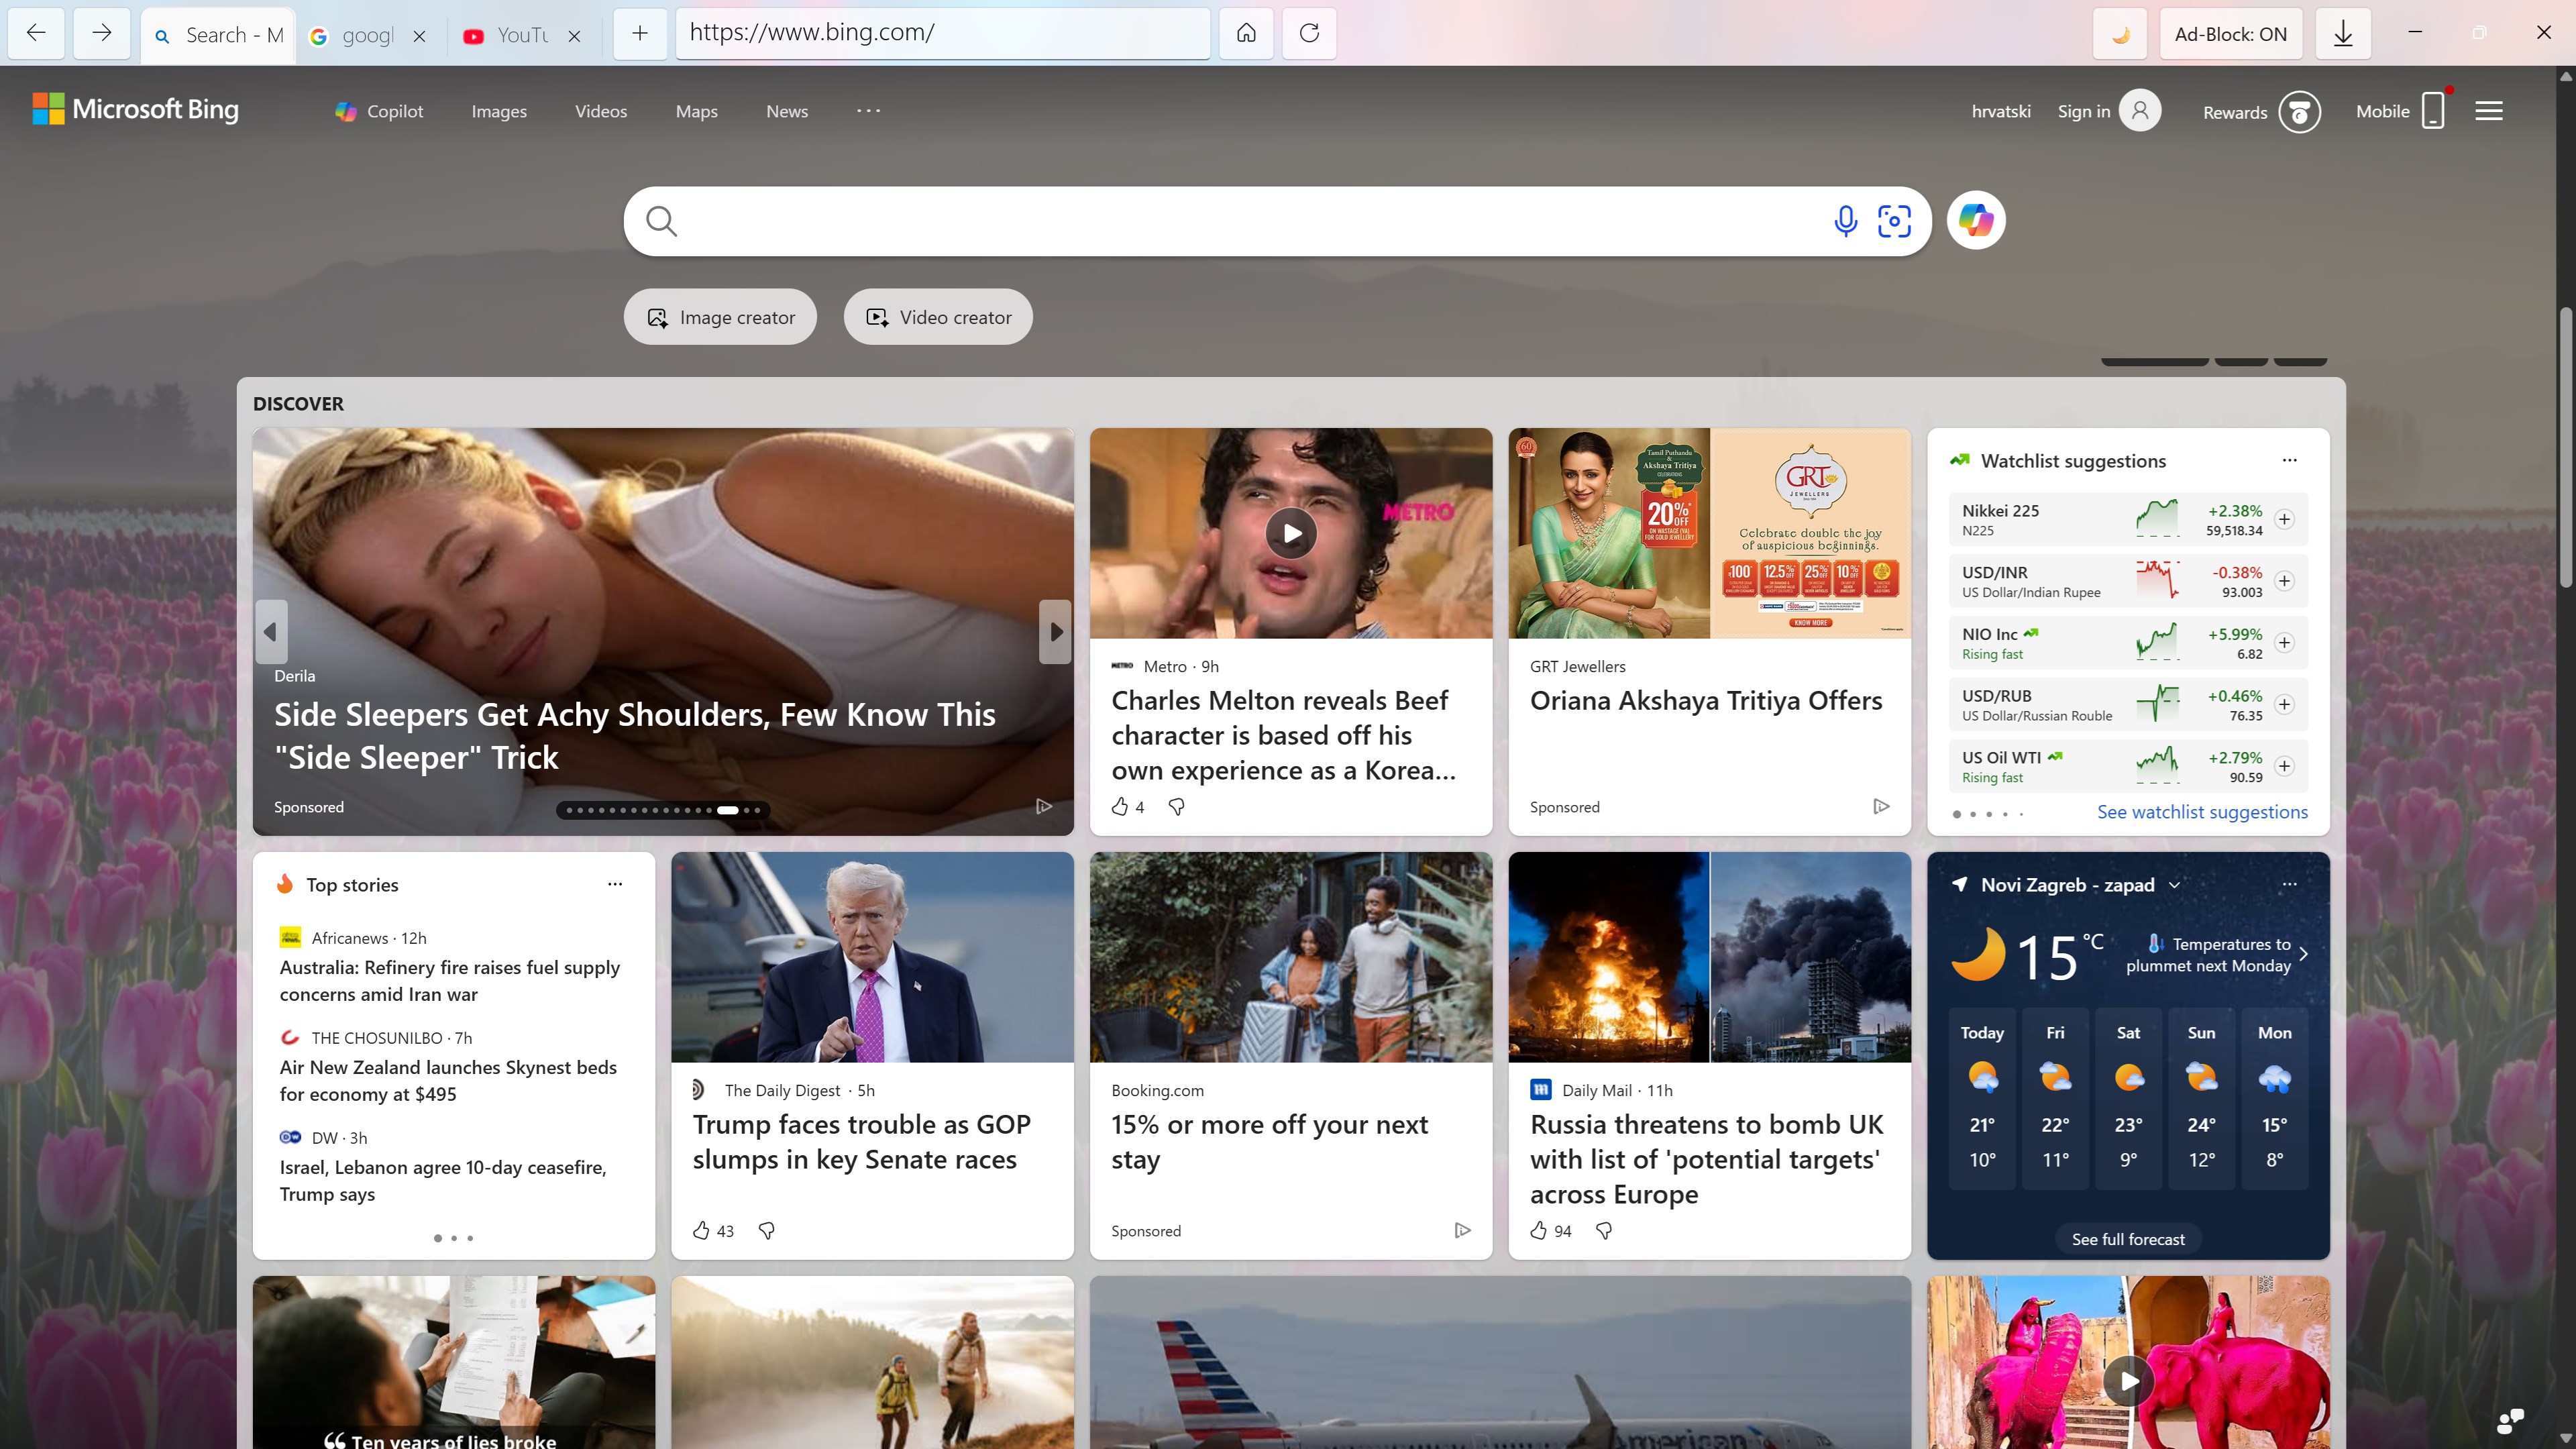Show the previous carousel slide
The image size is (2576, 1449).
point(271,632)
